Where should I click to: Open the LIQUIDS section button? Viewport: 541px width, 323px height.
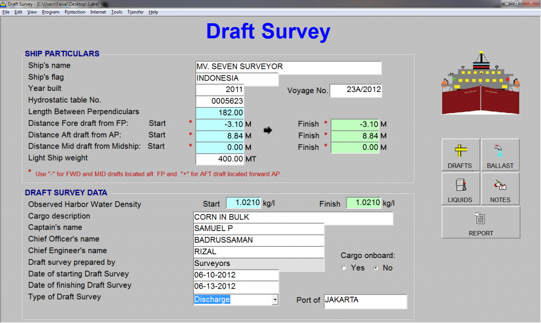461,189
